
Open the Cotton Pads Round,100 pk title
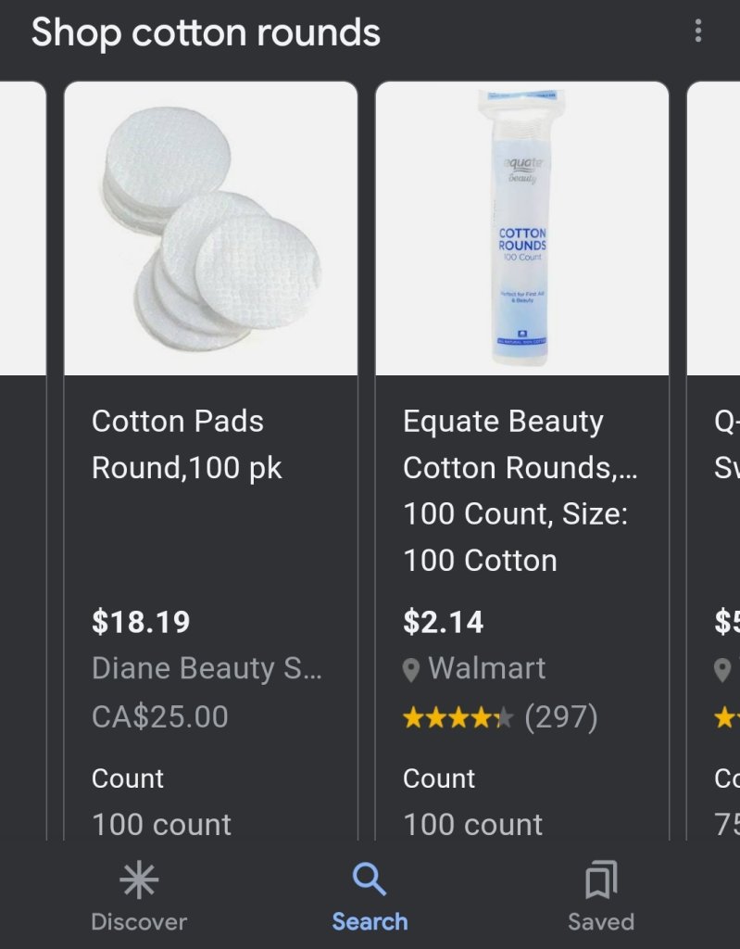point(187,445)
